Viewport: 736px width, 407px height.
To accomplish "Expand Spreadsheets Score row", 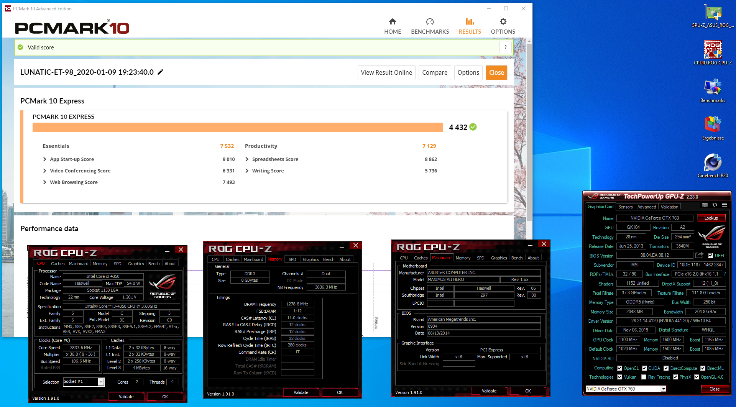I will point(247,159).
